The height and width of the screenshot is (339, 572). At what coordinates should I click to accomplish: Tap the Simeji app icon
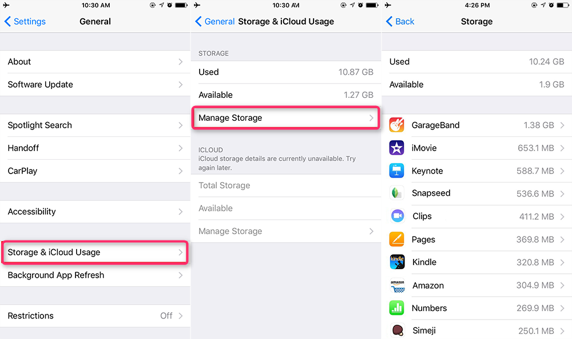397,330
